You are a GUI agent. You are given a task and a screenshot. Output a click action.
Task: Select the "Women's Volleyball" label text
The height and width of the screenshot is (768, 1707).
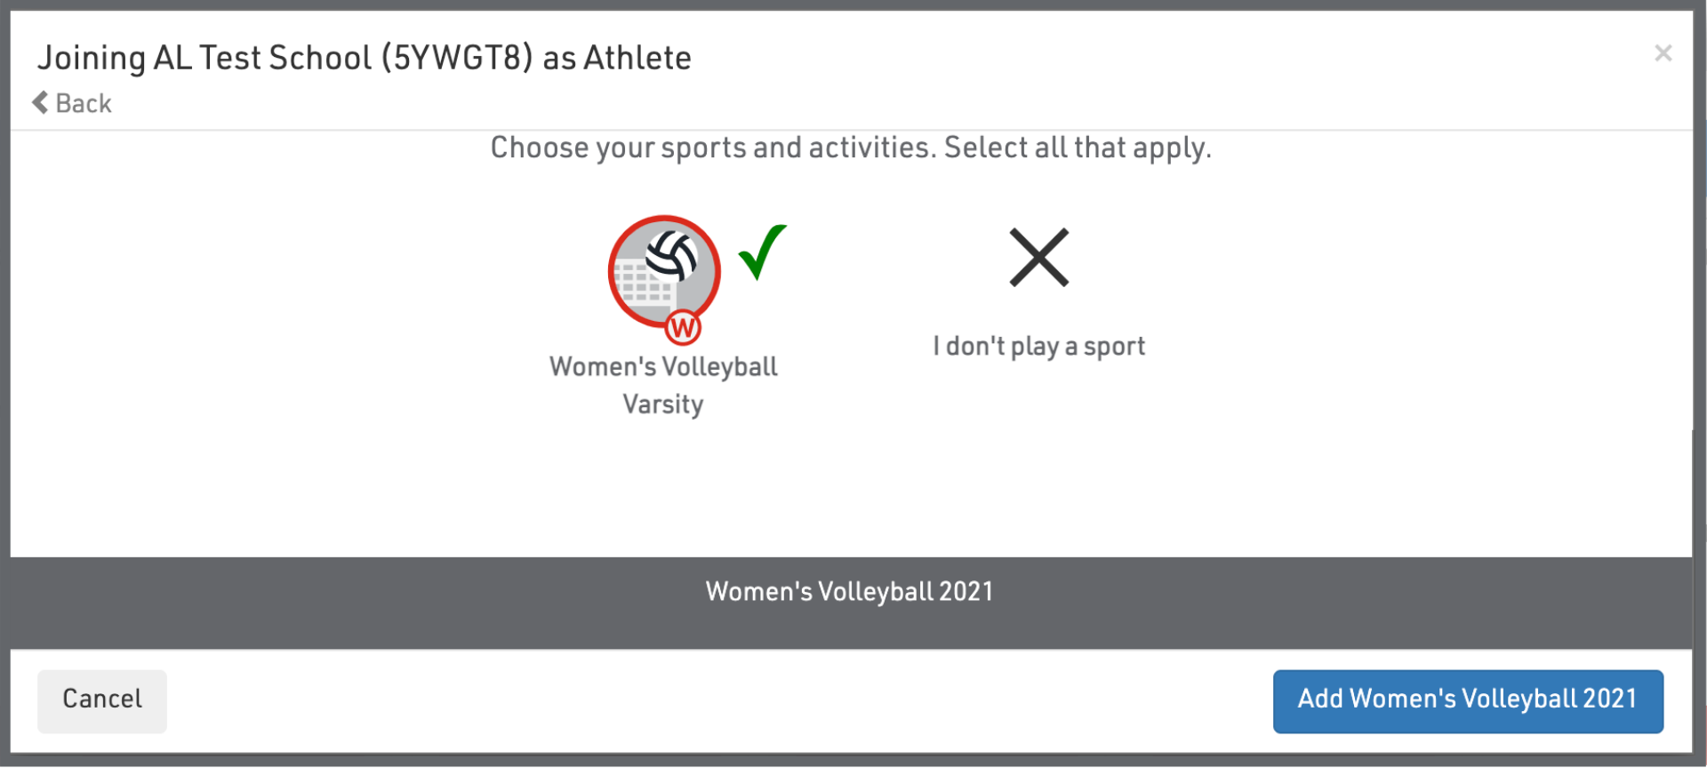pos(663,366)
